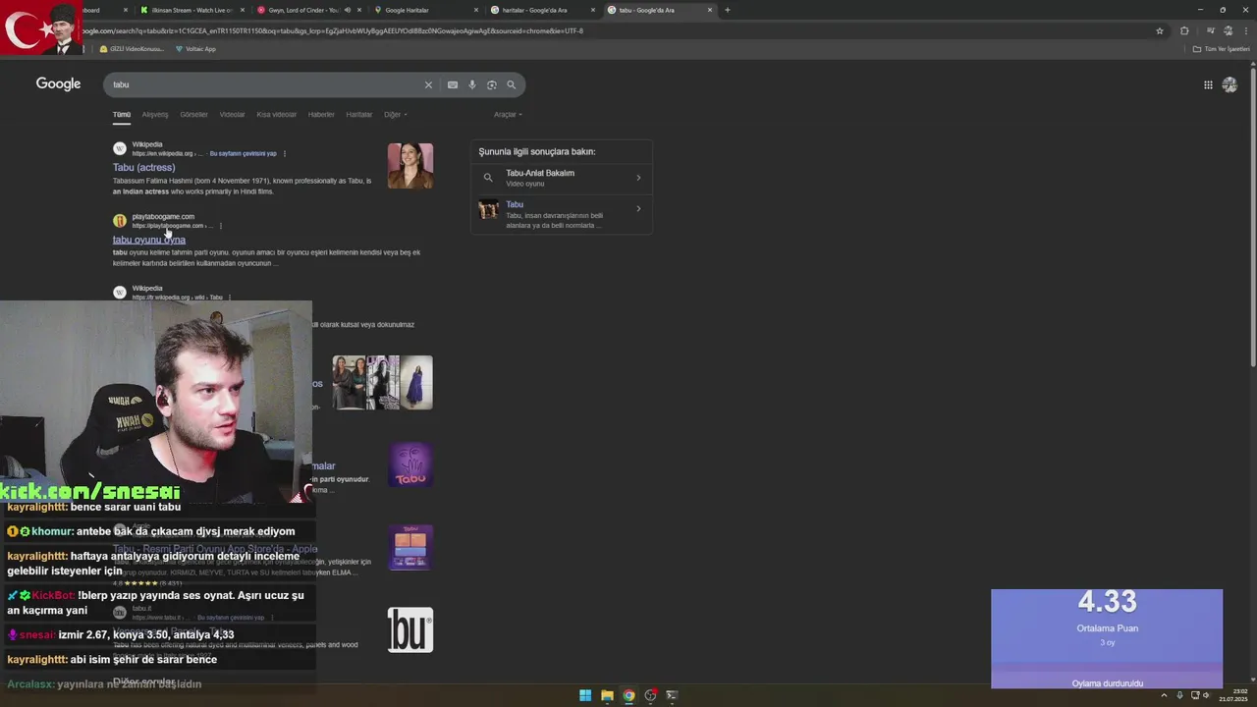Click the playtaboogame.com site favicon
The height and width of the screenshot is (707, 1257).
coord(120,221)
